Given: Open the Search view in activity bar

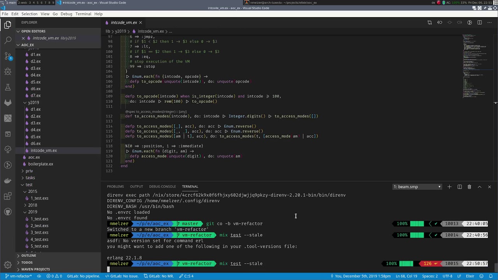Looking at the screenshot, I should (7, 40).
